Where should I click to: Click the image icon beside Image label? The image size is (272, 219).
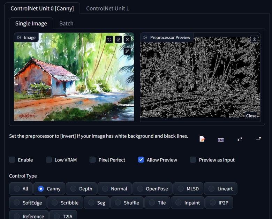click(x=19, y=37)
